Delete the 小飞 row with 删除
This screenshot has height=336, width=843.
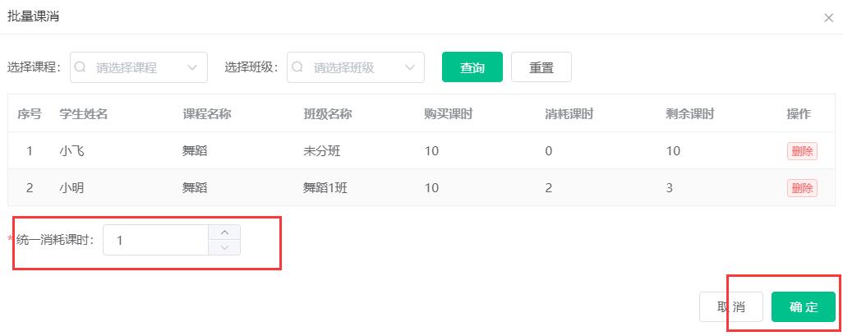(802, 151)
